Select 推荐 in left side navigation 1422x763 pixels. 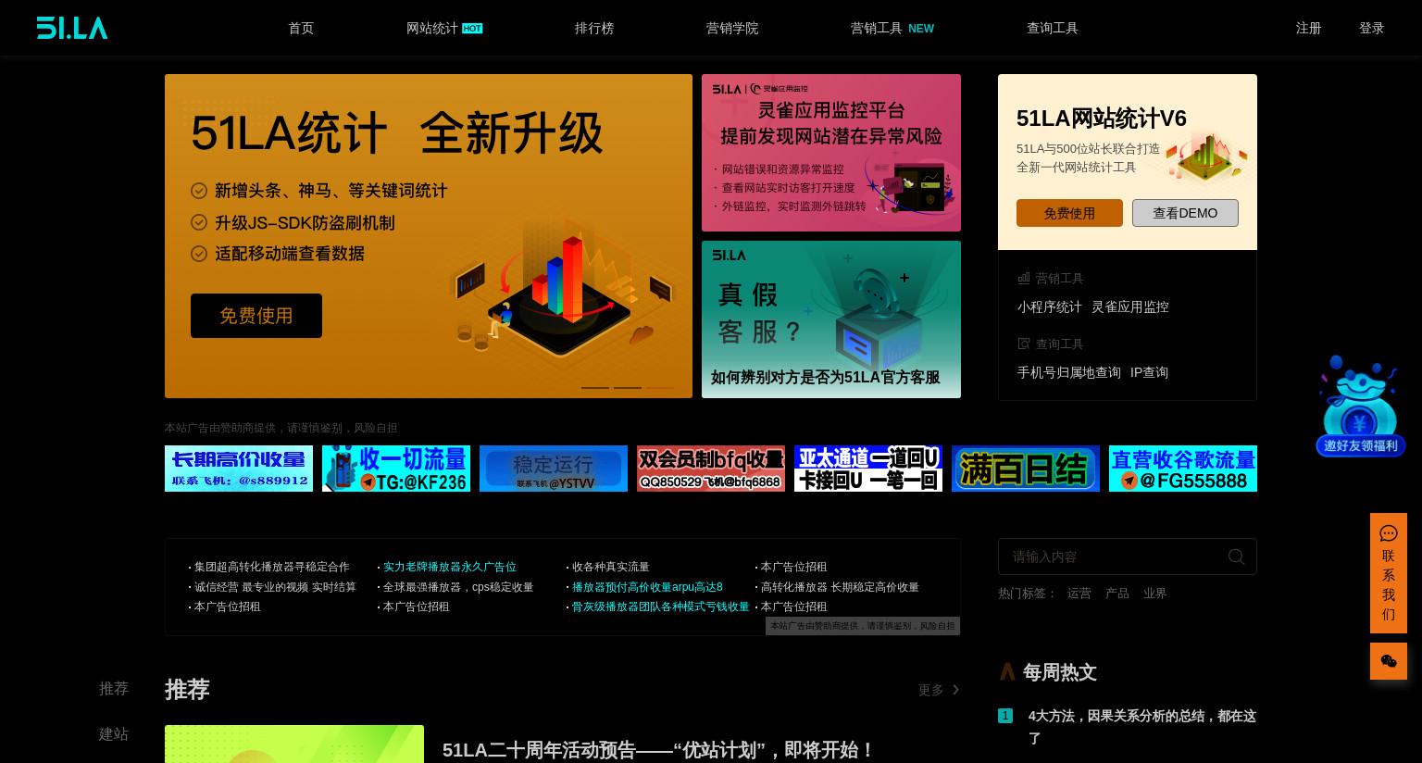tap(114, 688)
